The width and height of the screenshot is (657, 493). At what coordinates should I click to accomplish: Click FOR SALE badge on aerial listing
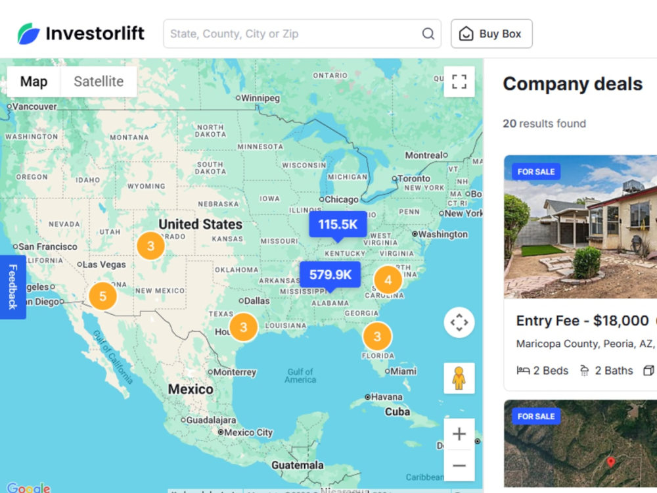tap(536, 416)
